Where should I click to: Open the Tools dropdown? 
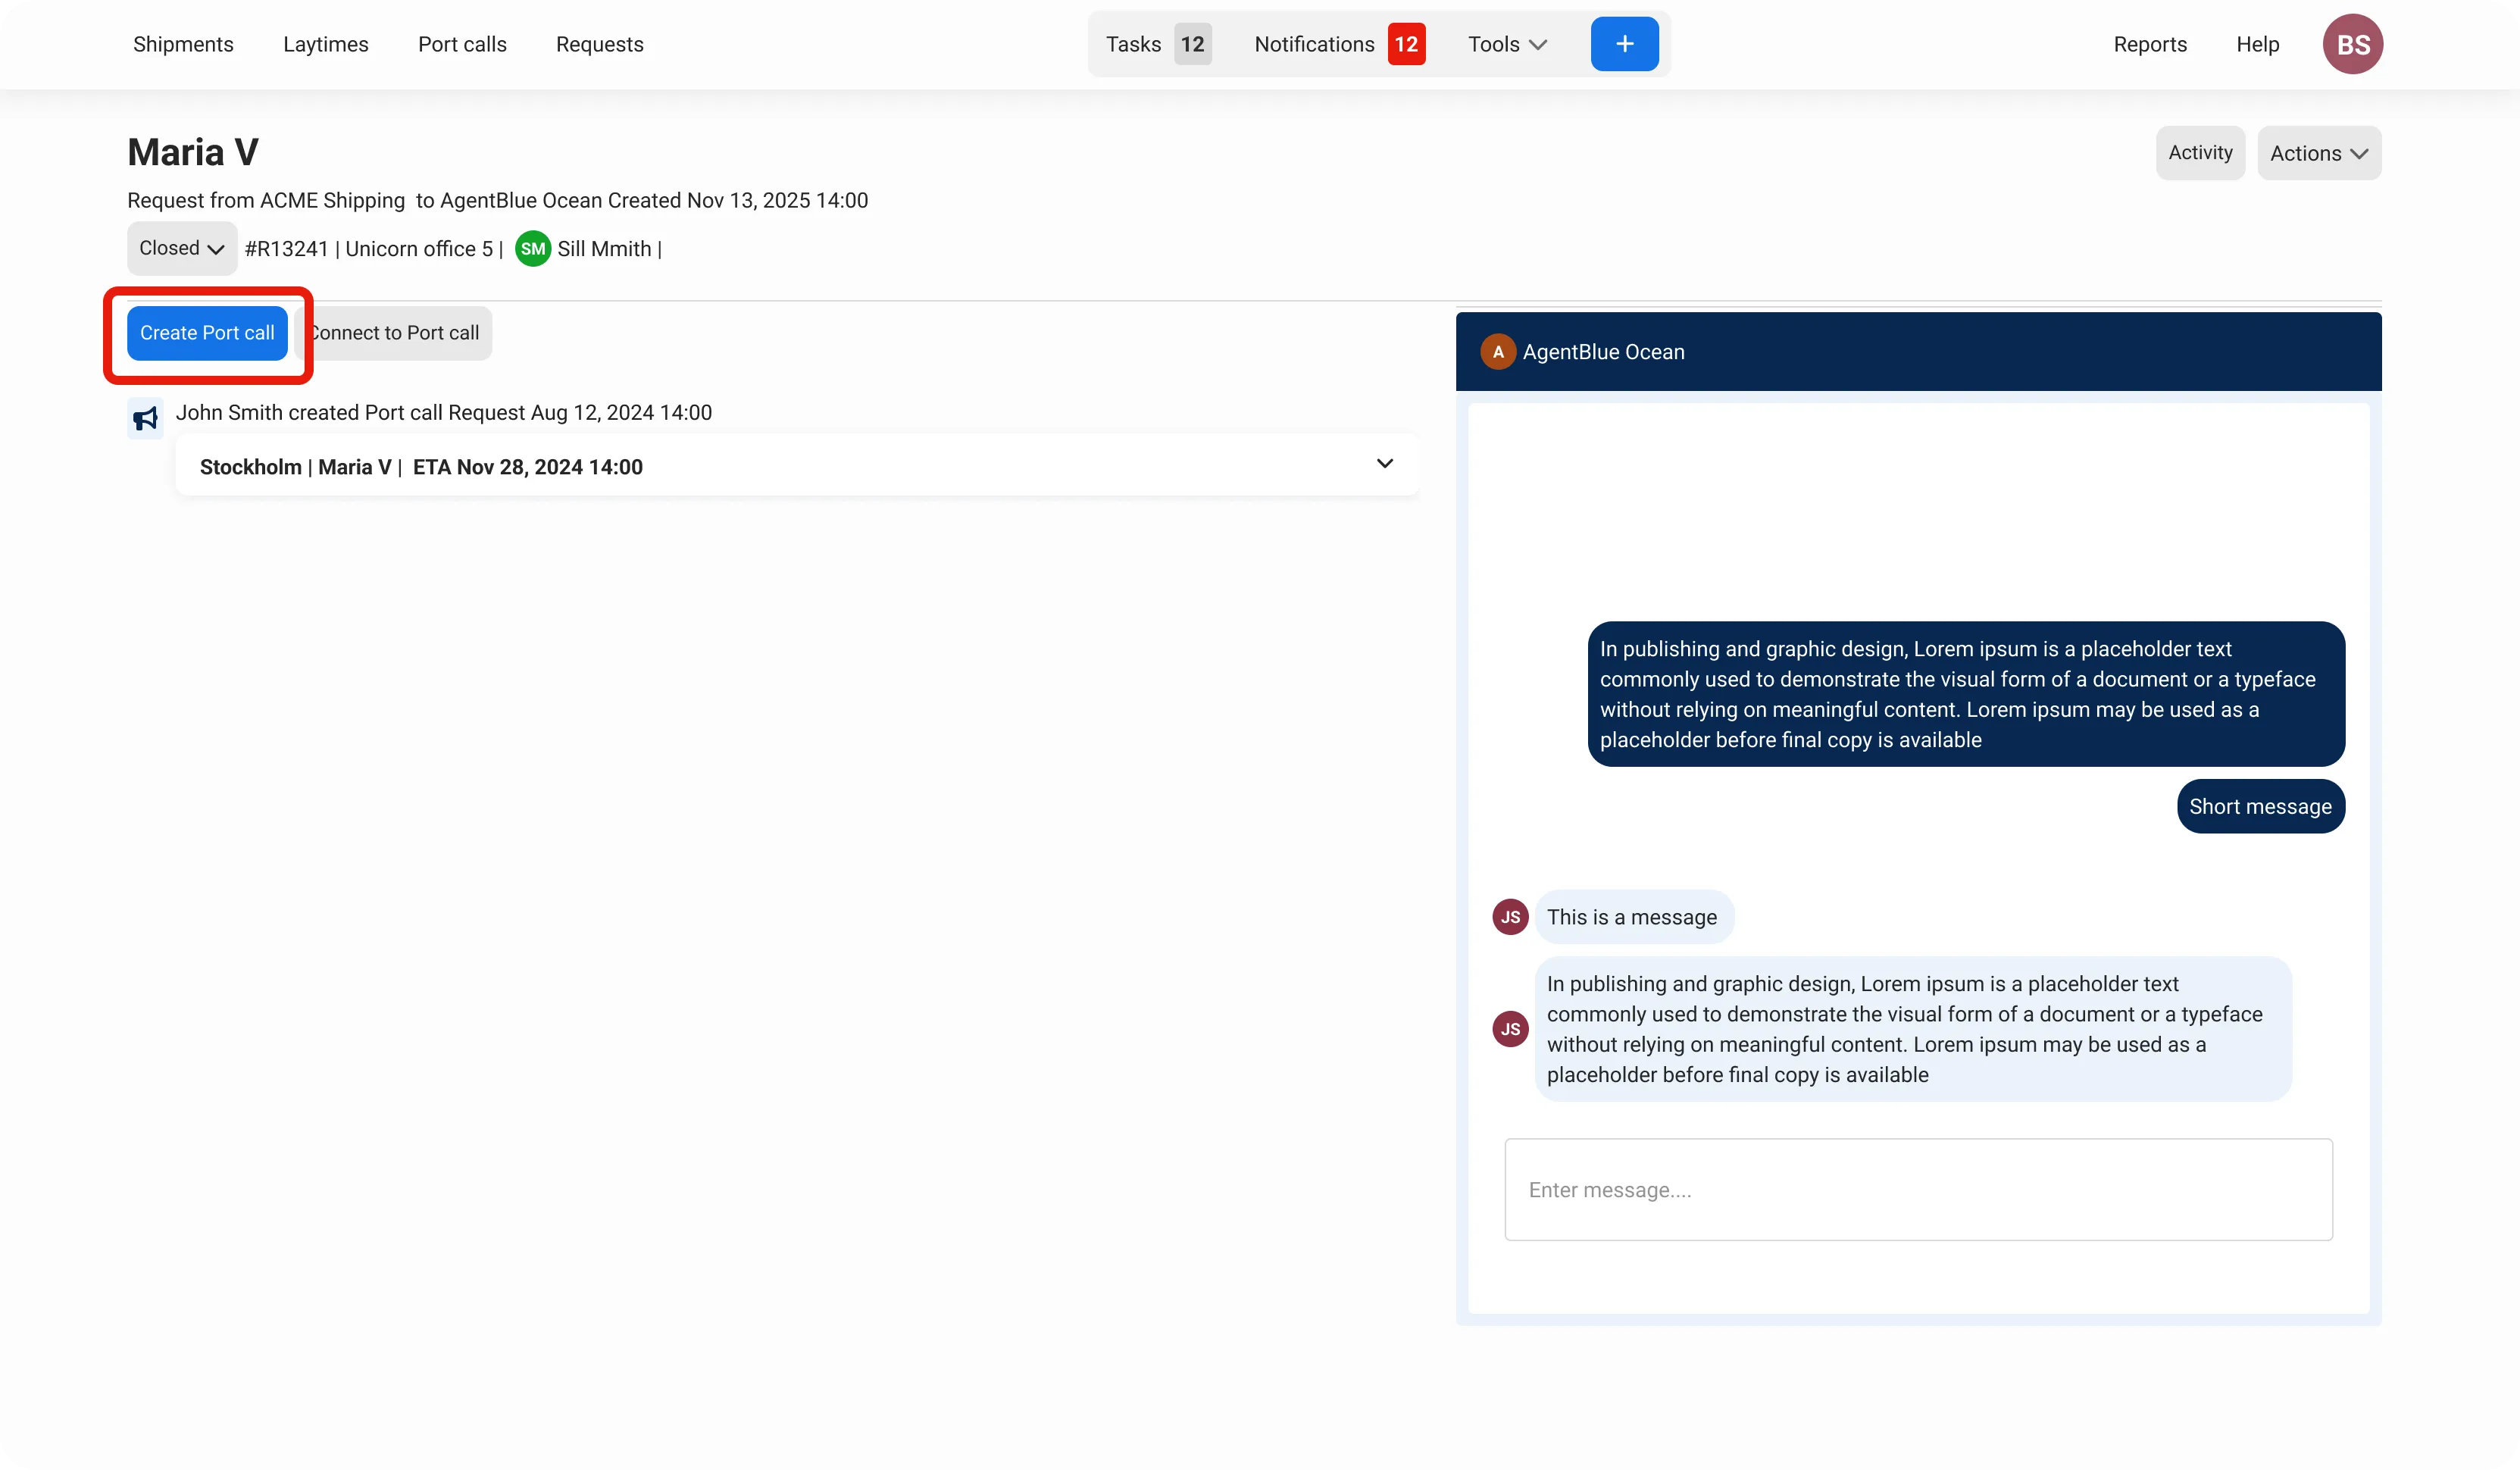tap(1507, 44)
